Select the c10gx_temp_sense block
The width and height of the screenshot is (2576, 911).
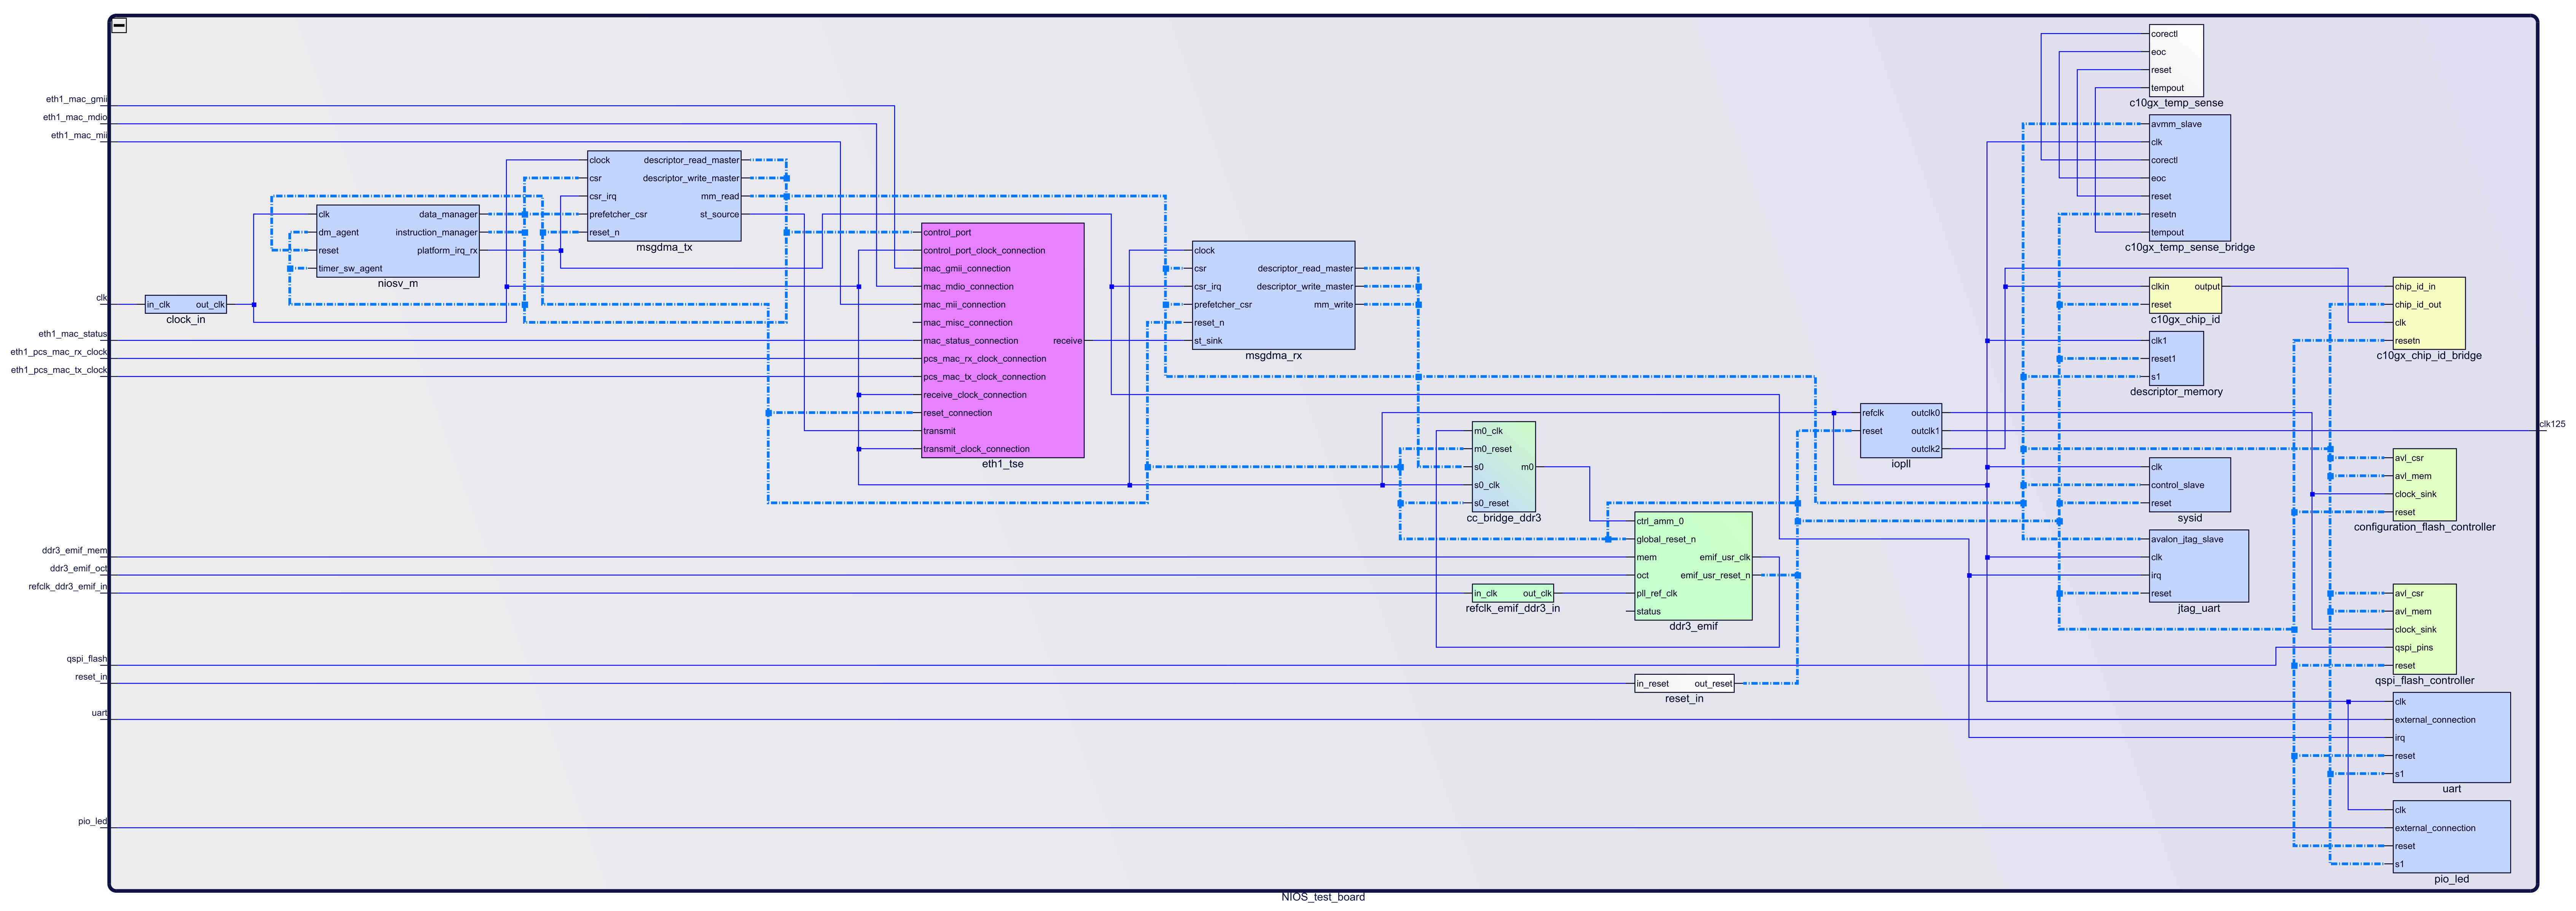(x=2176, y=61)
